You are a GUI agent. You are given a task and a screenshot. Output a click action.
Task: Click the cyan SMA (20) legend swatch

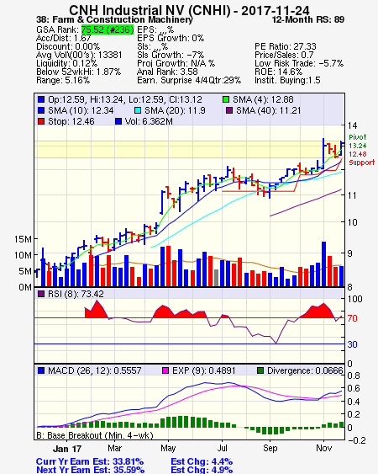(x=138, y=110)
